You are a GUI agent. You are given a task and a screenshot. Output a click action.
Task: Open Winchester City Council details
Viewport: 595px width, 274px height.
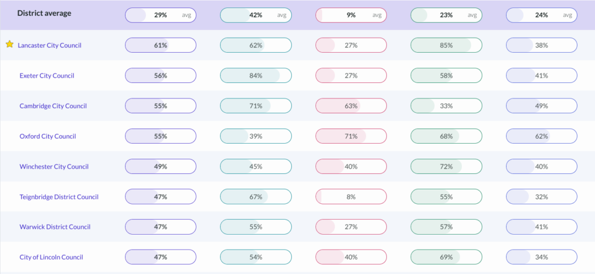click(54, 167)
